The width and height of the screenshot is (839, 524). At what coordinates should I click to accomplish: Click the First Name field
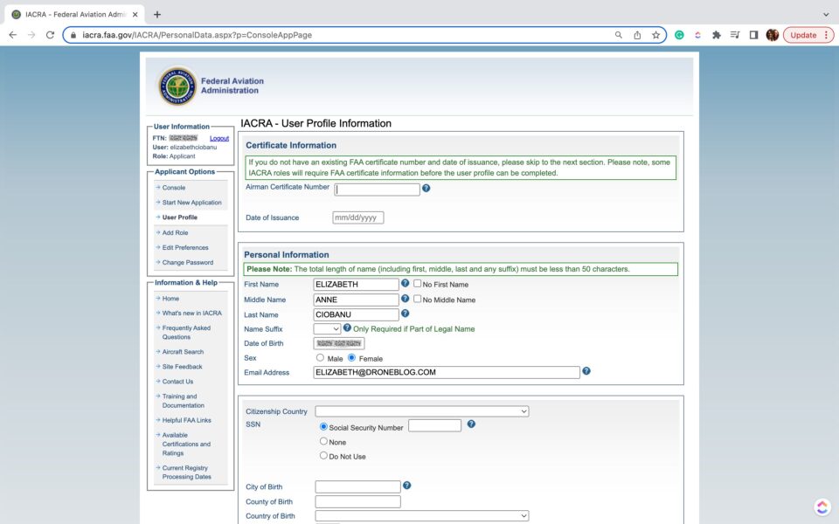[x=356, y=285]
